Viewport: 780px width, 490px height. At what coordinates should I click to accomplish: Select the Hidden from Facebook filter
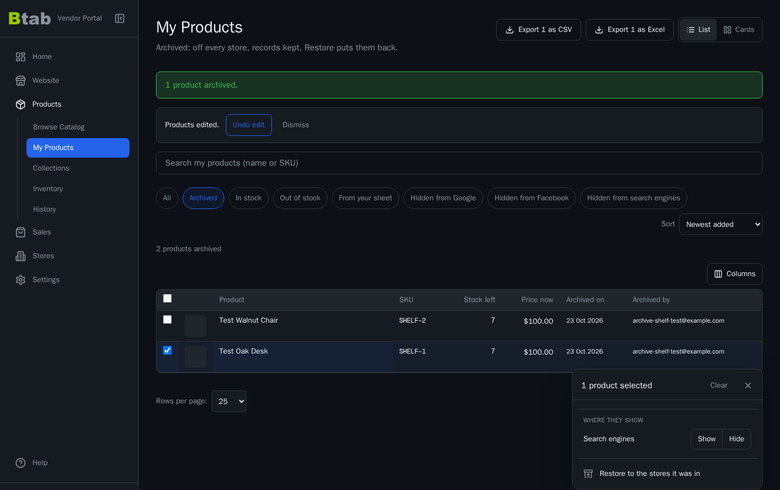(531, 198)
